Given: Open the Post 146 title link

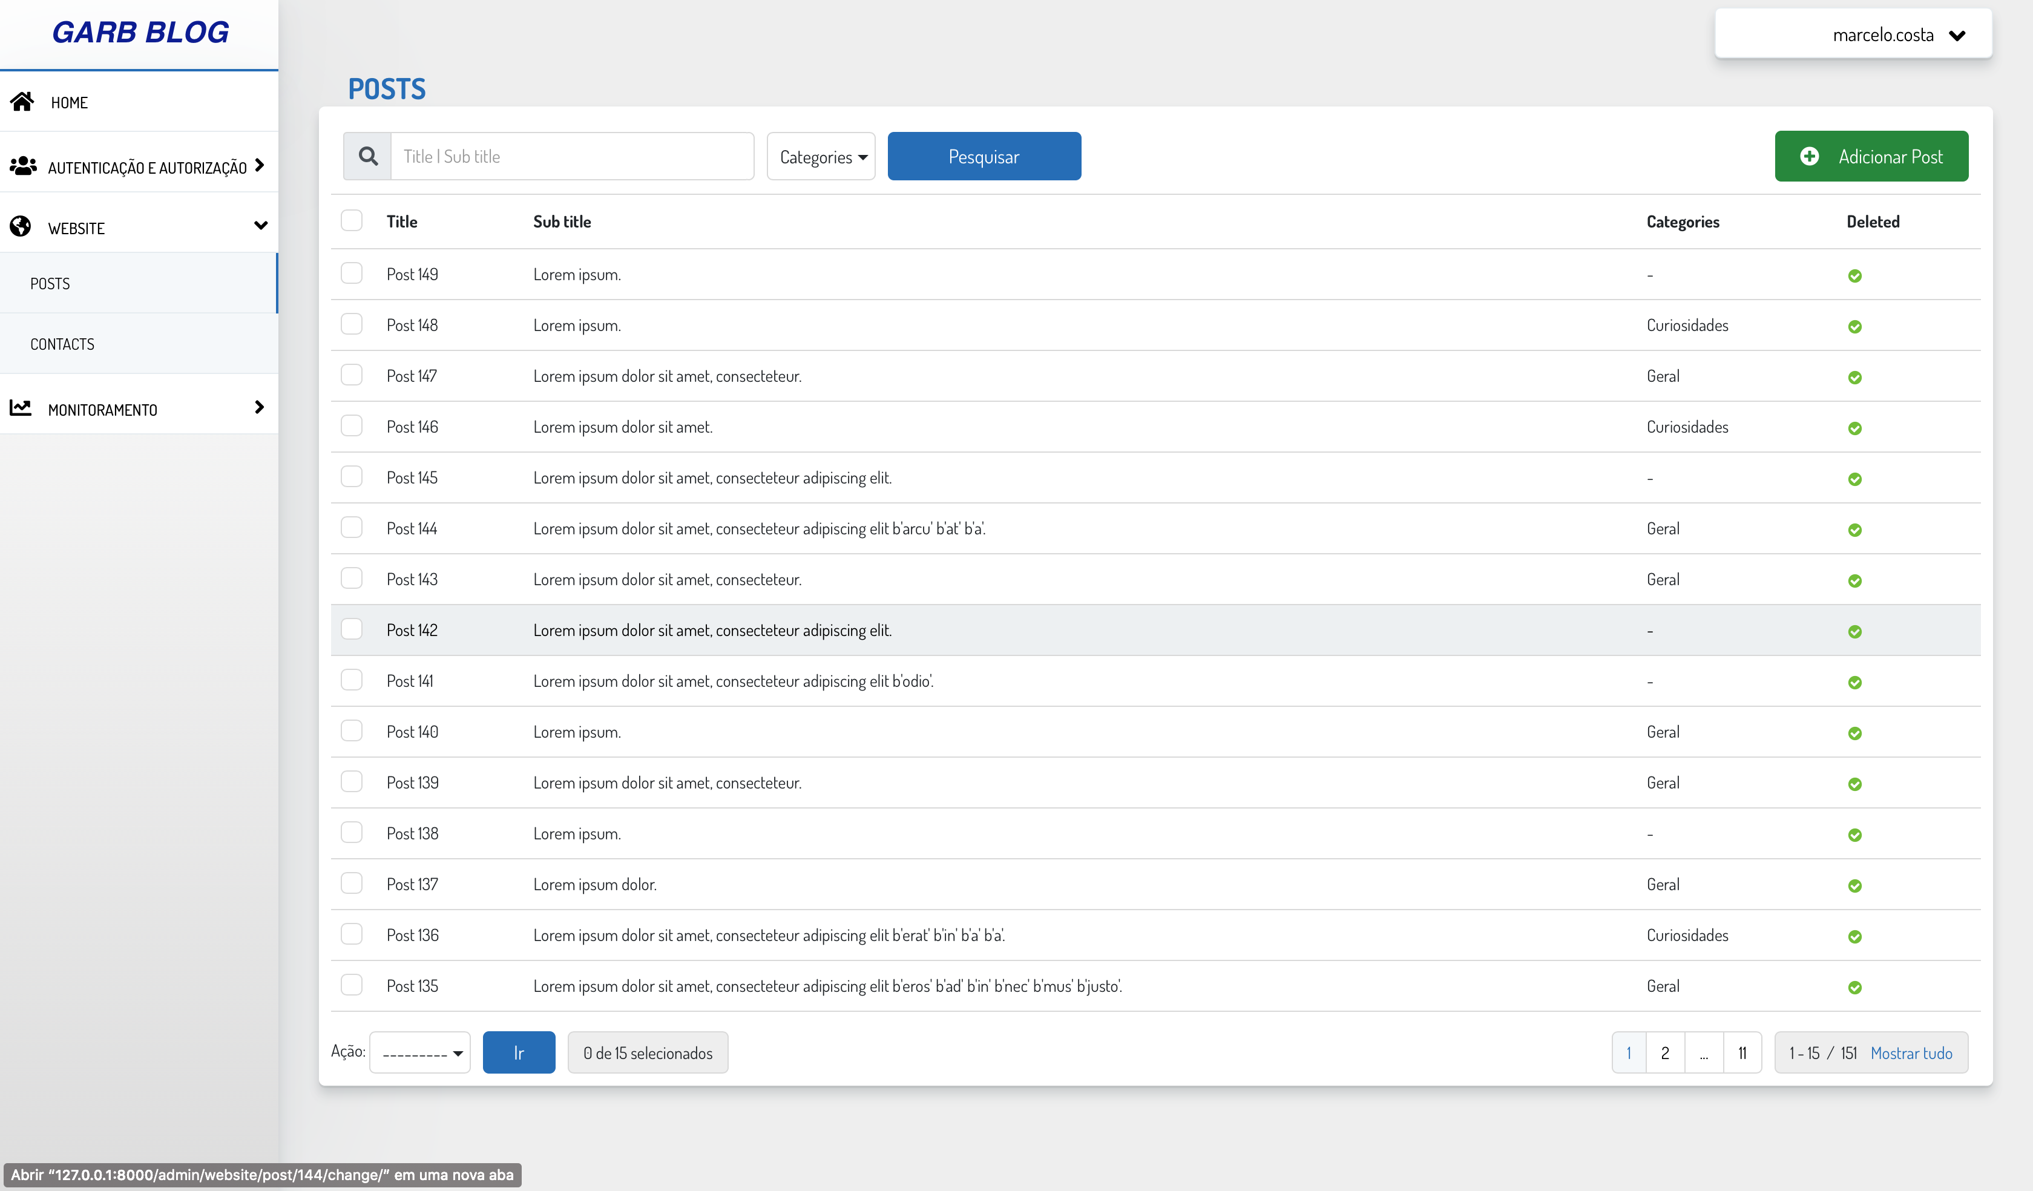Looking at the screenshot, I should (412, 427).
